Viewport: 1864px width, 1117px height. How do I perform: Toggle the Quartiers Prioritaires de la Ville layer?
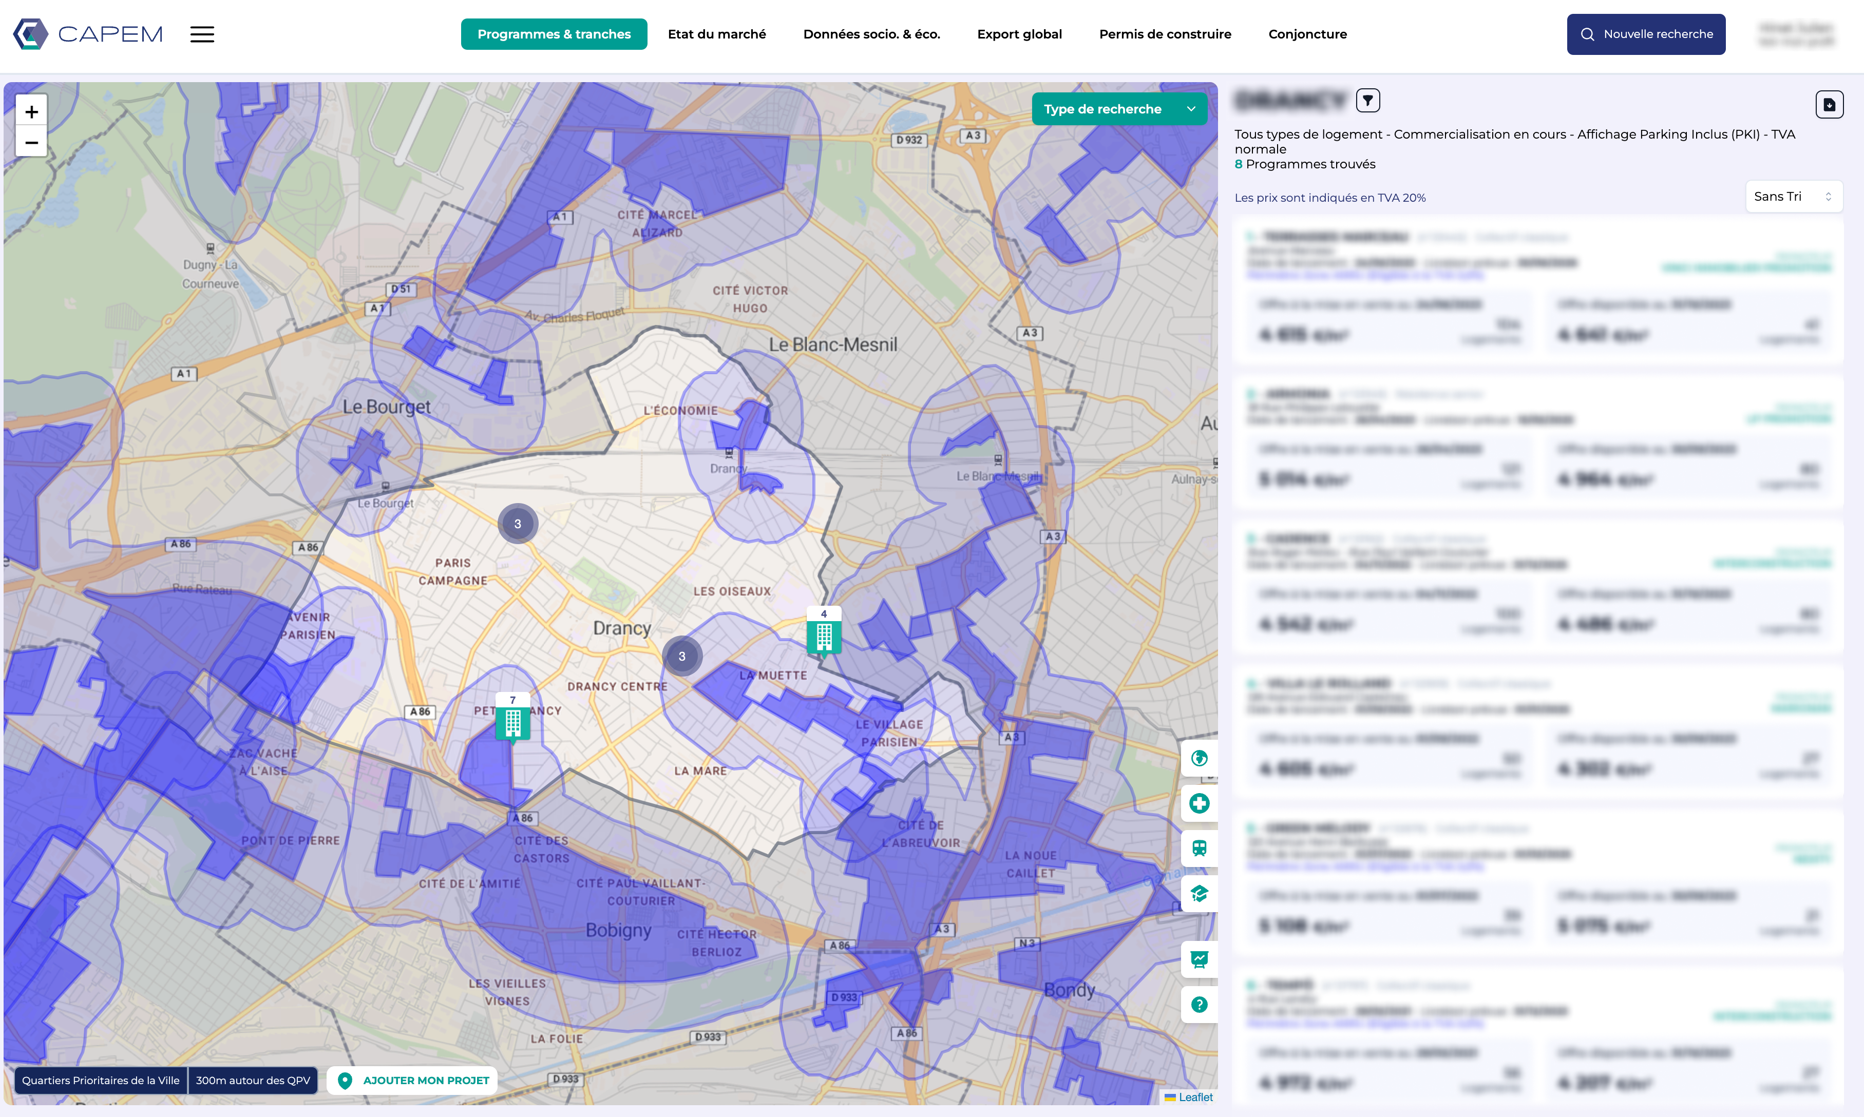101,1080
